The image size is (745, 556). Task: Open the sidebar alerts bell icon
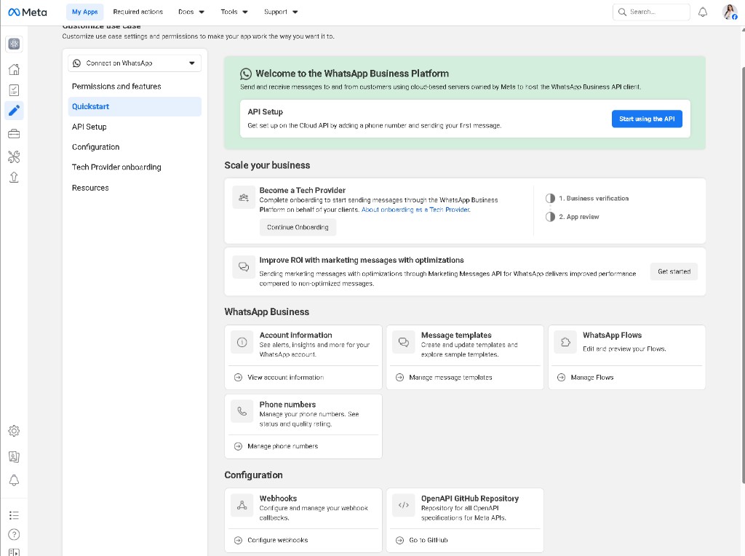(15, 480)
